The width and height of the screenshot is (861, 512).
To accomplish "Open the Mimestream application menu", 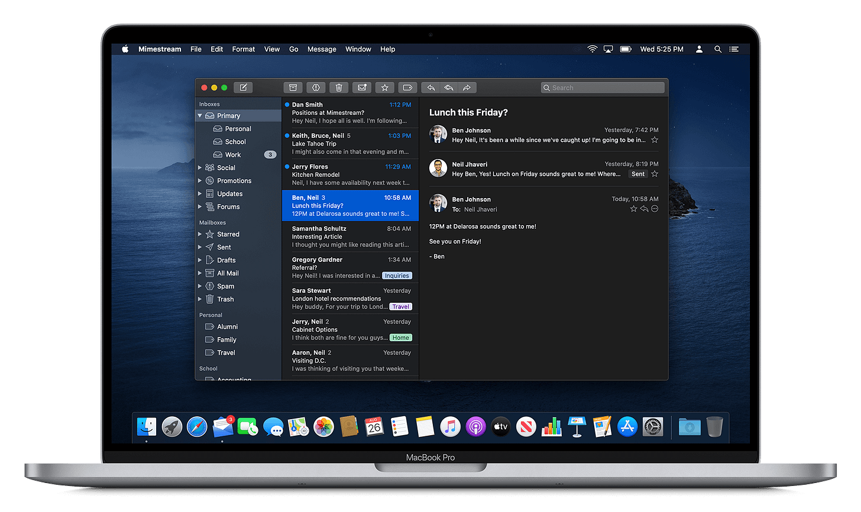I will pyautogui.click(x=160, y=49).
